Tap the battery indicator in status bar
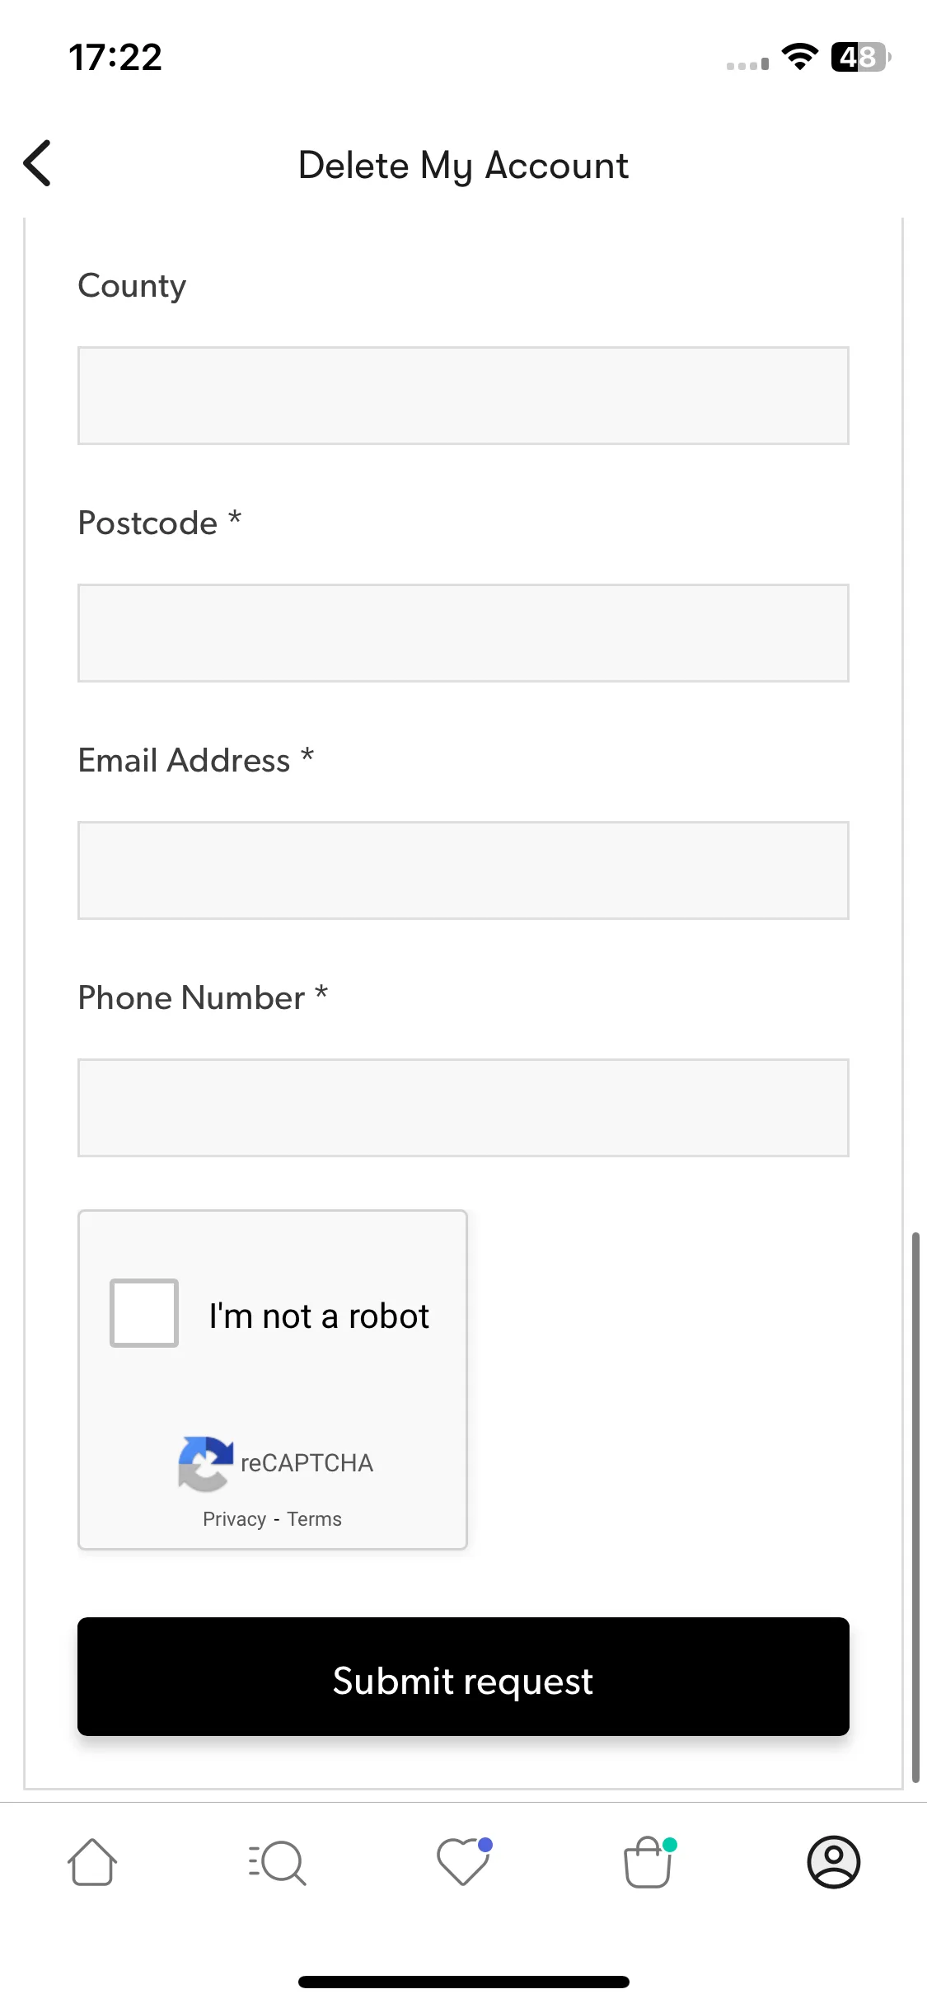Viewport: 927px width, 2008px height. tap(861, 57)
